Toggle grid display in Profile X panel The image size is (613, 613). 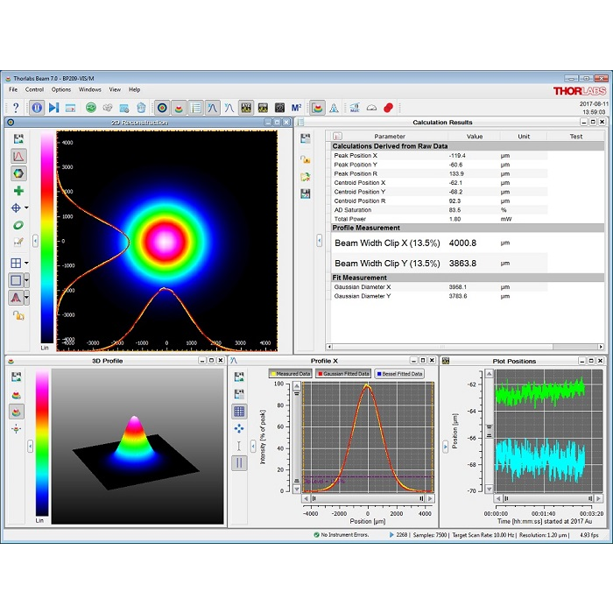pyautogui.click(x=239, y=412)
